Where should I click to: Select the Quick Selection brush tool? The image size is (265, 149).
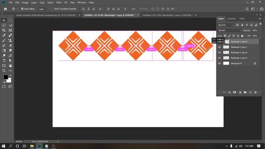click(x=10, y=25)
